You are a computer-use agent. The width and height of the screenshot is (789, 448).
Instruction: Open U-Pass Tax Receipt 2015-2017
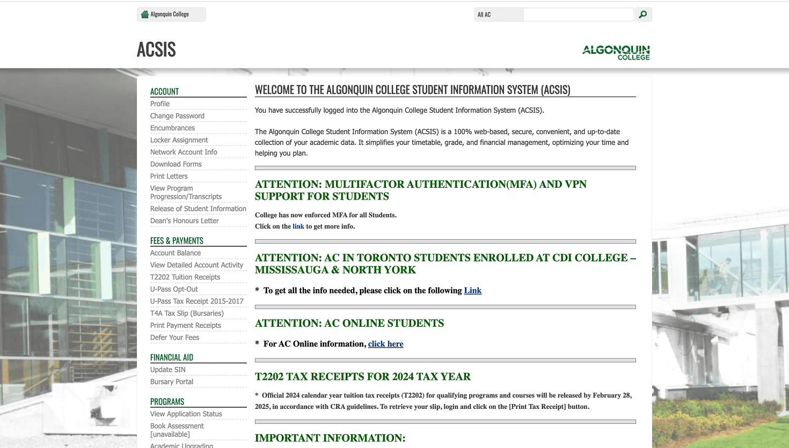click(x=197, y=301)
